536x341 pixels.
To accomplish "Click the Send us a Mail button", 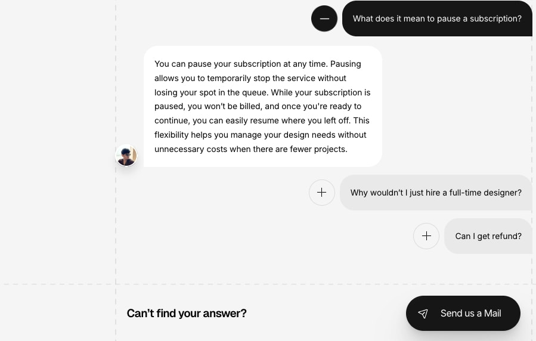I will coord(463,314).
